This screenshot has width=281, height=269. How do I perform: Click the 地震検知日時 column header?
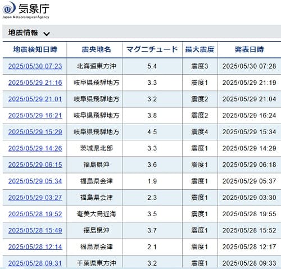pyautogui.click(x=35, y=49)
